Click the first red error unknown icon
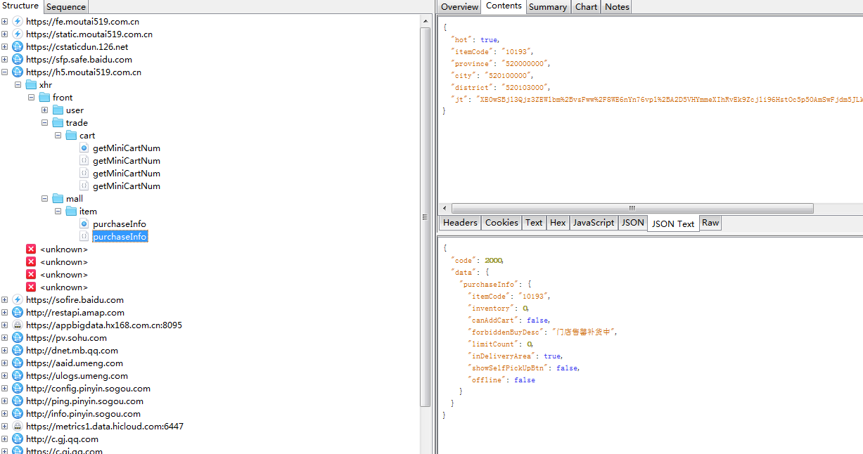 click(31, 249)
